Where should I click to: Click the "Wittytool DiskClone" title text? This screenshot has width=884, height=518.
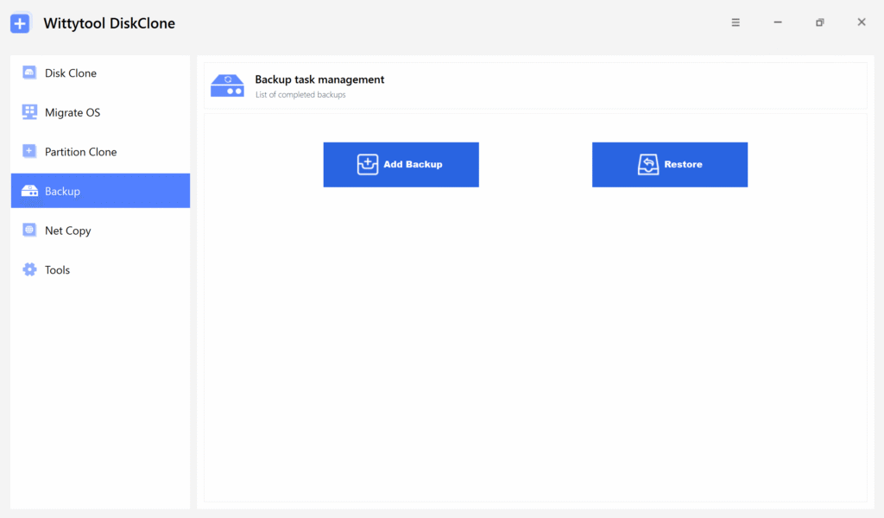pyautogui.click(x=110, y=23)
